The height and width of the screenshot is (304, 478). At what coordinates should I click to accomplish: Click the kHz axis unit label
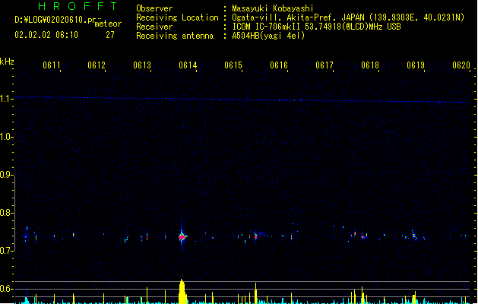tap(7, 62)
